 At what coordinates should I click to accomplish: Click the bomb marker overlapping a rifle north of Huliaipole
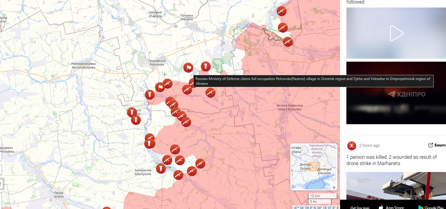(149, 144)
